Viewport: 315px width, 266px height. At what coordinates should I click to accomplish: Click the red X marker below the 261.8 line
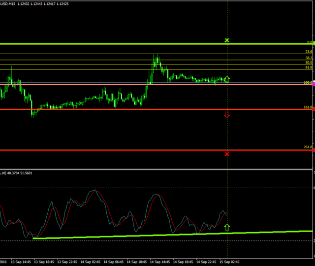pos(227,154)
